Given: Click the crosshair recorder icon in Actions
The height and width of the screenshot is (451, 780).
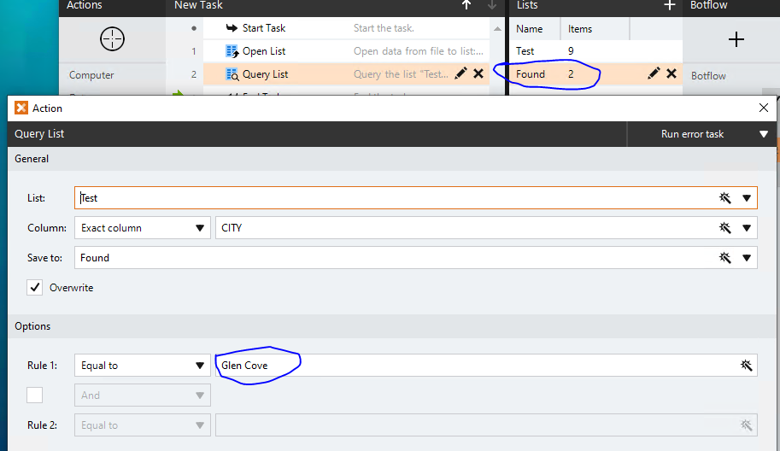Looking at the screenshot, I should 112,38.
